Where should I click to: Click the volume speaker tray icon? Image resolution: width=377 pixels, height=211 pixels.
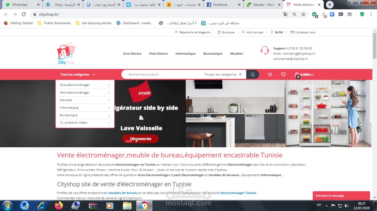(347, 205)
